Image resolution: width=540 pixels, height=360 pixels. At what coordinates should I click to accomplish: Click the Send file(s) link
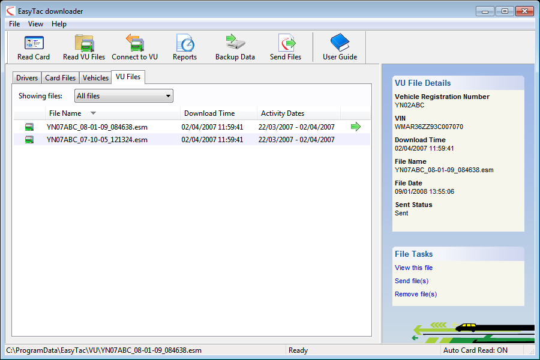pyautogui.click(x=412, y=281)
